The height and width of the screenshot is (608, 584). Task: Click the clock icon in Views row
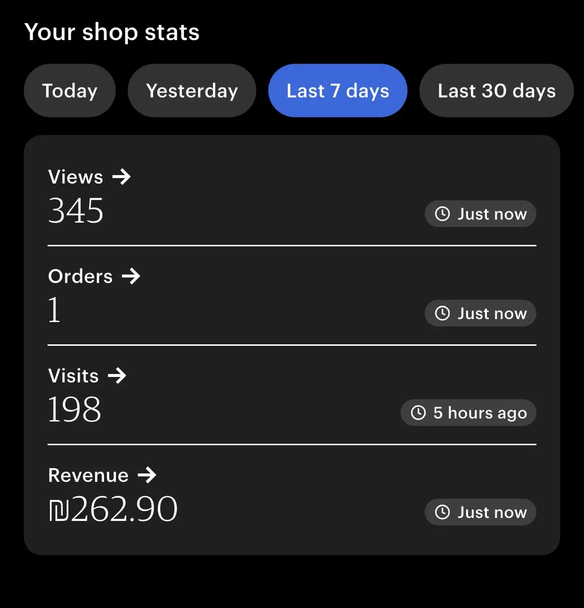pos(442,214)
